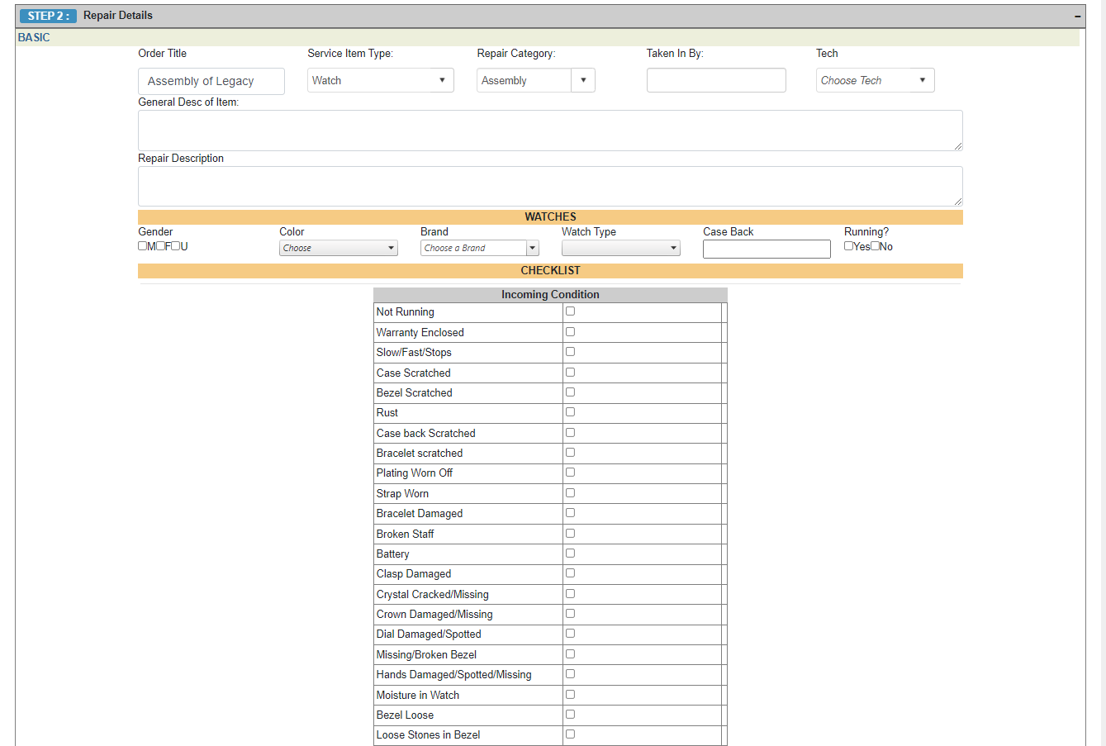Check the Warranty Enclosed box
1106x746 pixels.
[x=570, y=332]
